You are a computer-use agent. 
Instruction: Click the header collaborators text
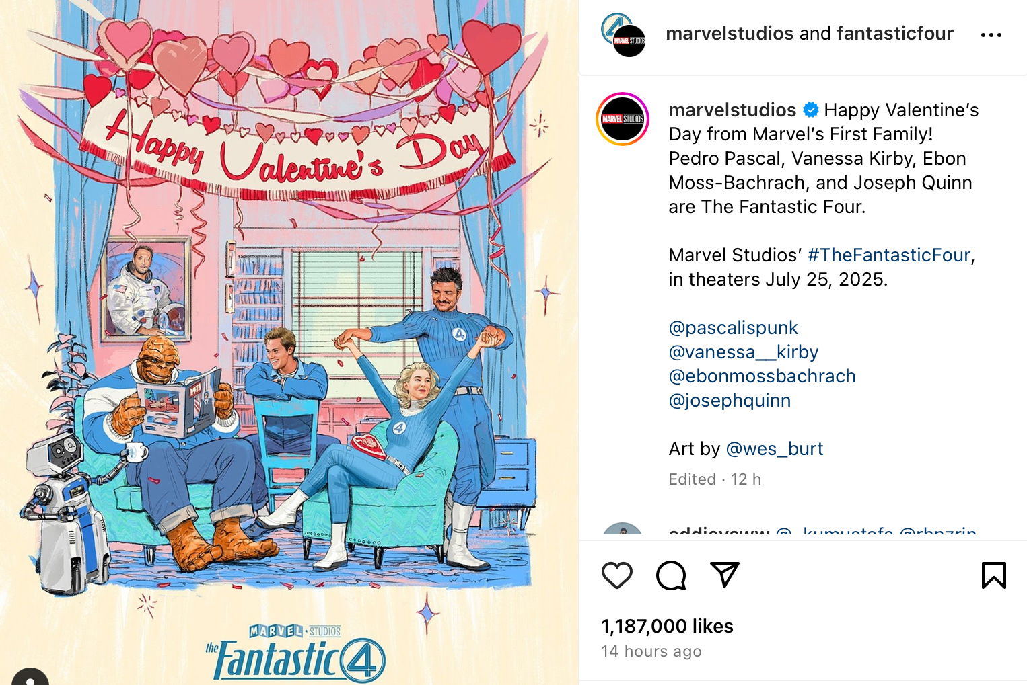click(x=810, y=34)
